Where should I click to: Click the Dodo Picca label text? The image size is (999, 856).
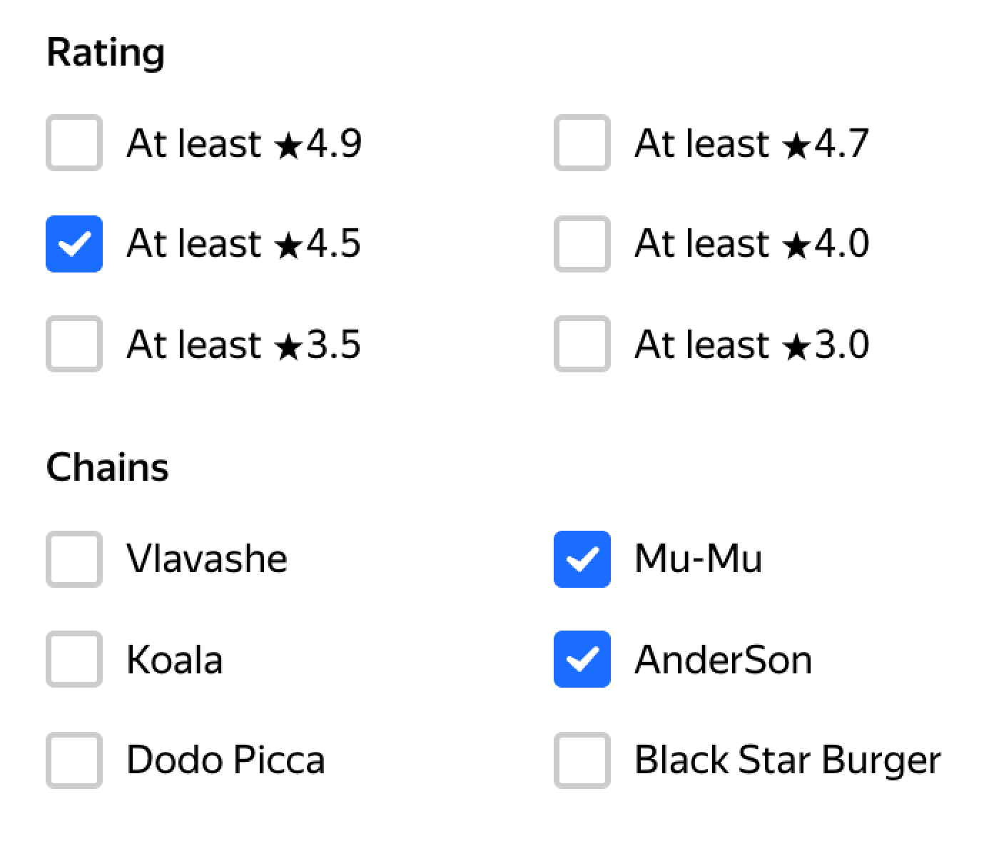[225, 760]
